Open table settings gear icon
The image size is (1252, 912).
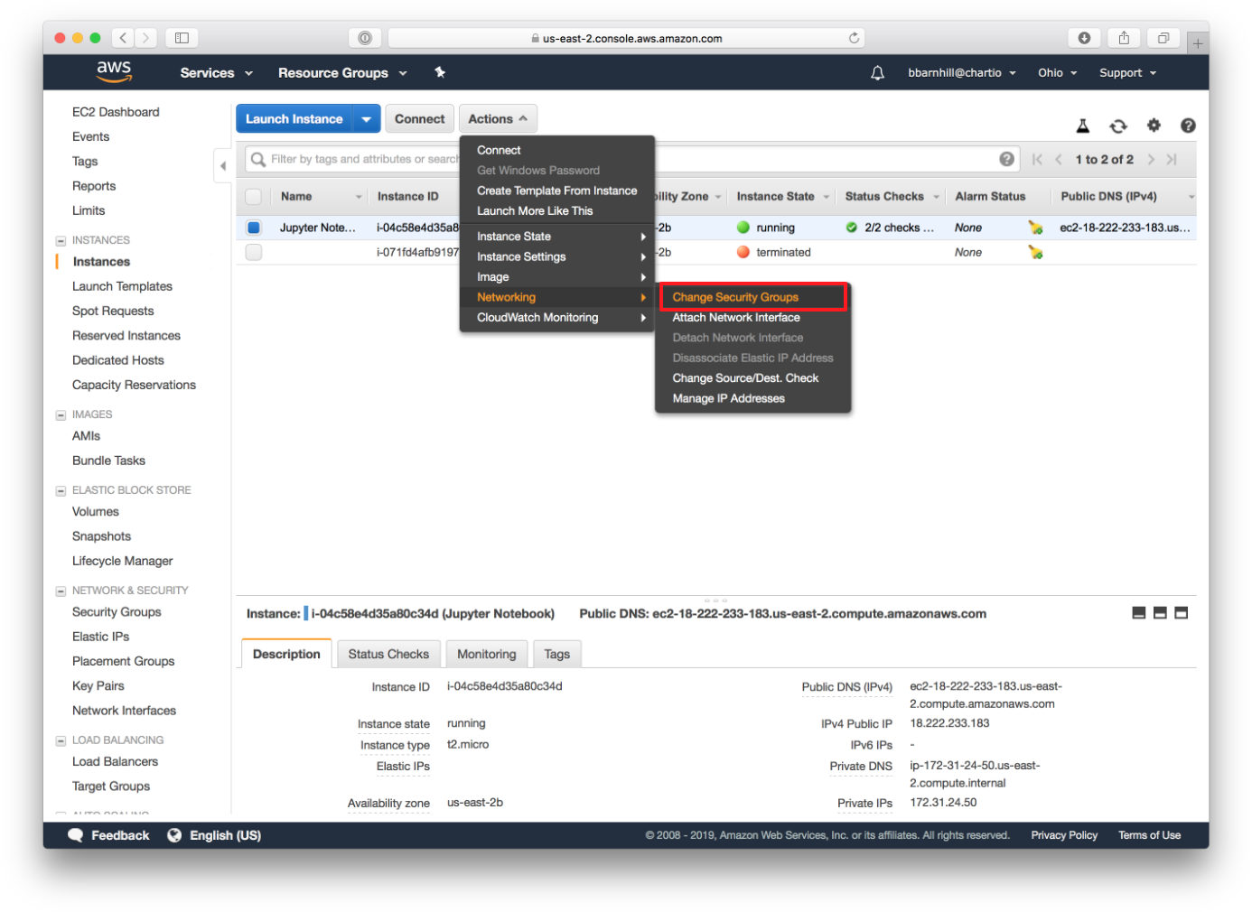tap(1154, 126)
